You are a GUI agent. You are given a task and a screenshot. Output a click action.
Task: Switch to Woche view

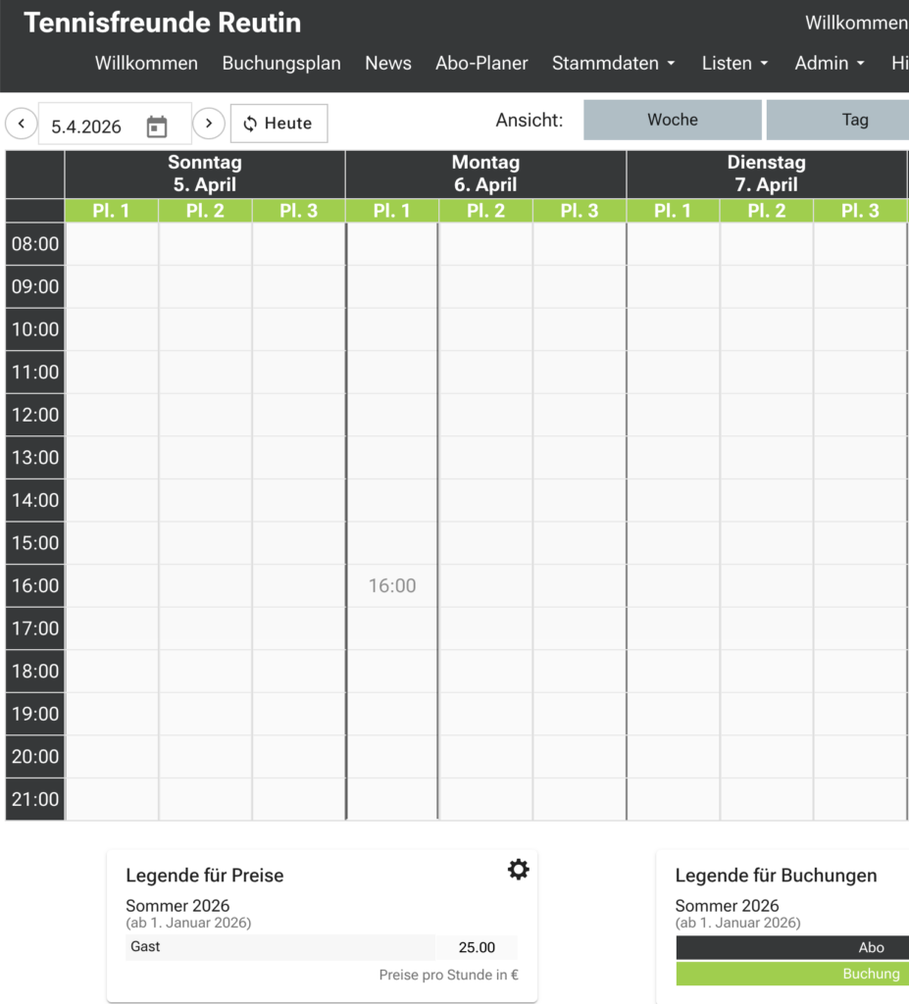pyautogui.click(x=673, y=120)
